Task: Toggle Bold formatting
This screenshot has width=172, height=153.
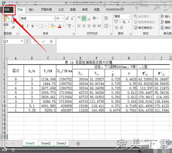Action: click(23, 26)
